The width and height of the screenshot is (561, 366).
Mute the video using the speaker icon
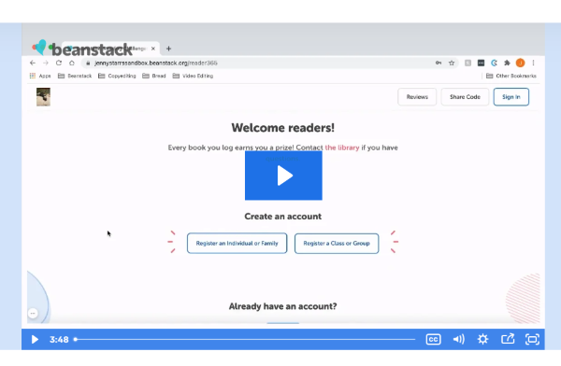pos(458,339)
